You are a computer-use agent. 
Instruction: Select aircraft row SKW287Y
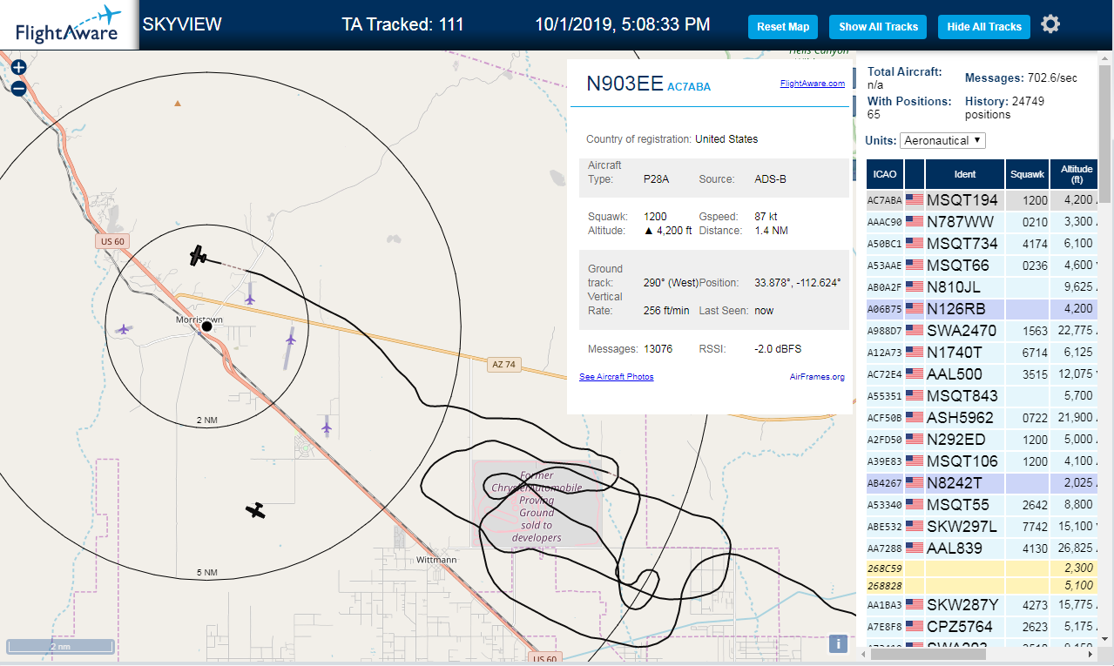[982, 604]
